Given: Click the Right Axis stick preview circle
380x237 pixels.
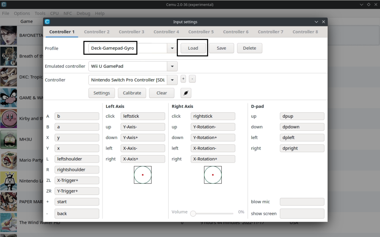Looking at the screenshot, I should coord(213,175).
